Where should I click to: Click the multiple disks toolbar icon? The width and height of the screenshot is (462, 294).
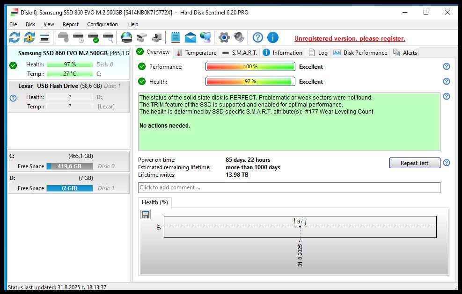(142, 38)
